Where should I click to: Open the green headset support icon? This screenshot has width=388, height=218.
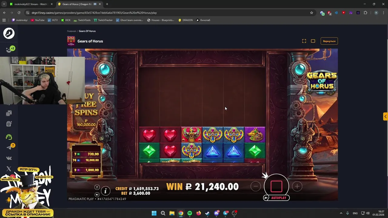coord(9,137)
